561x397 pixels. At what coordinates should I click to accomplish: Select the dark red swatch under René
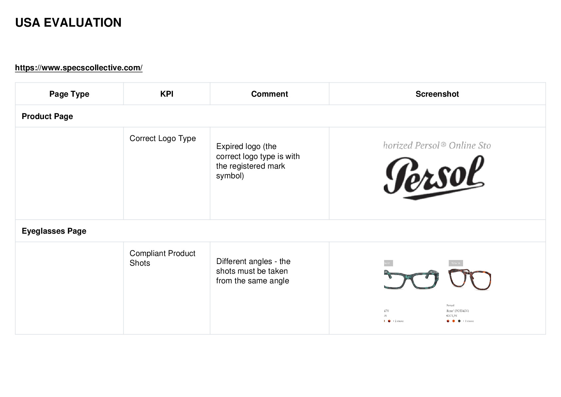448,321
